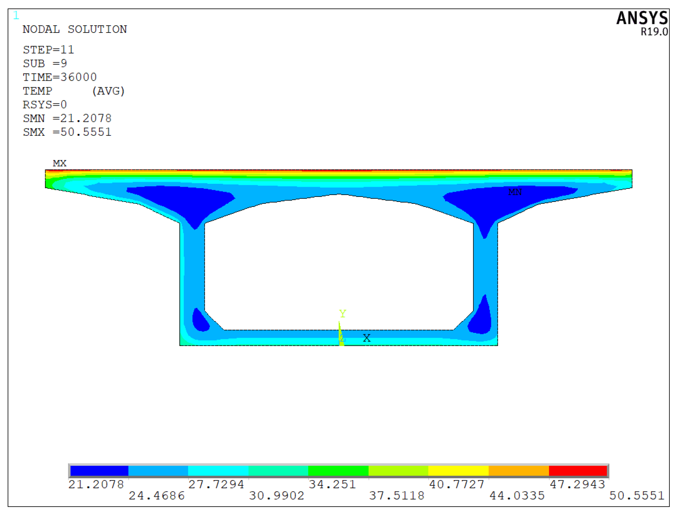Image resolution: width=681 pixels, height=516 pixels.
Task: Click the NODAL SOLUTION title text
Action: click(75, 29)
